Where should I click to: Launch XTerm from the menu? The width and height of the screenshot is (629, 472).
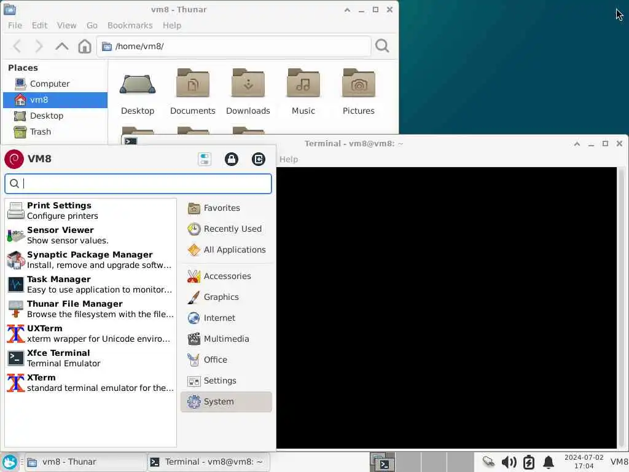tap(91, 382)
